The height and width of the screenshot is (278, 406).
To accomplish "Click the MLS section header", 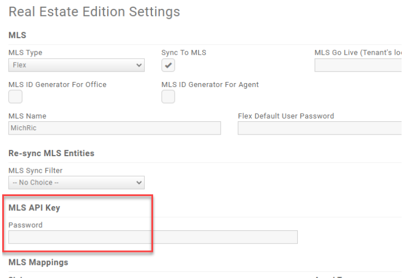I will pos(17,35).
